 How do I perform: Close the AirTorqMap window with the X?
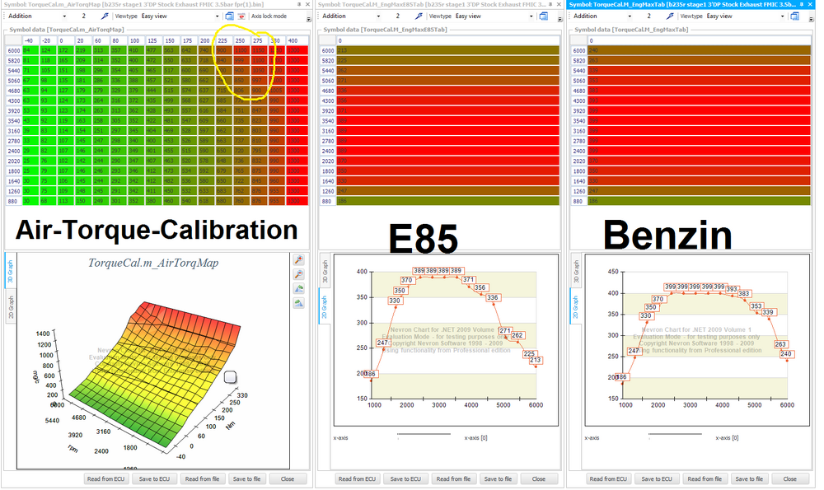click(x=308, y=4)
